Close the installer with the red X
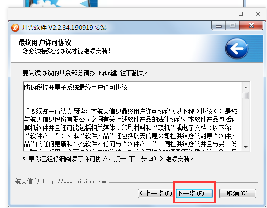The image size is (267, 208). pyautogui.click(x=251, y=26)
